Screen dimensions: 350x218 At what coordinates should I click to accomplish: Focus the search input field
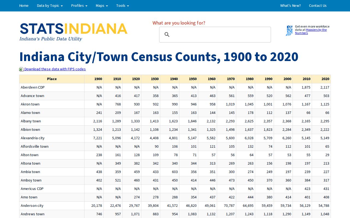click(x=215, y=35)
